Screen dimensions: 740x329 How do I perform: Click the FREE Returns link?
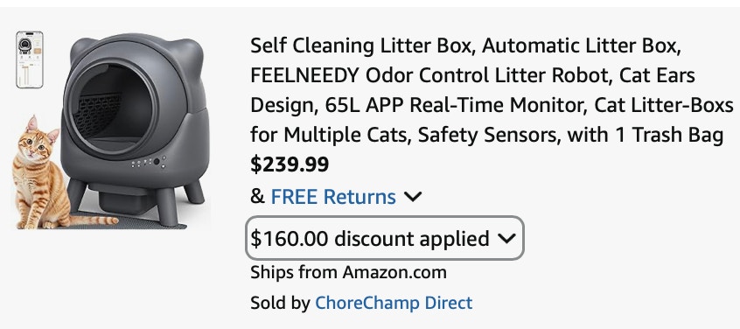[333, 196]
